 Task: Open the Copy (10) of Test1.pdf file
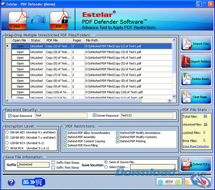pos(20,92)
